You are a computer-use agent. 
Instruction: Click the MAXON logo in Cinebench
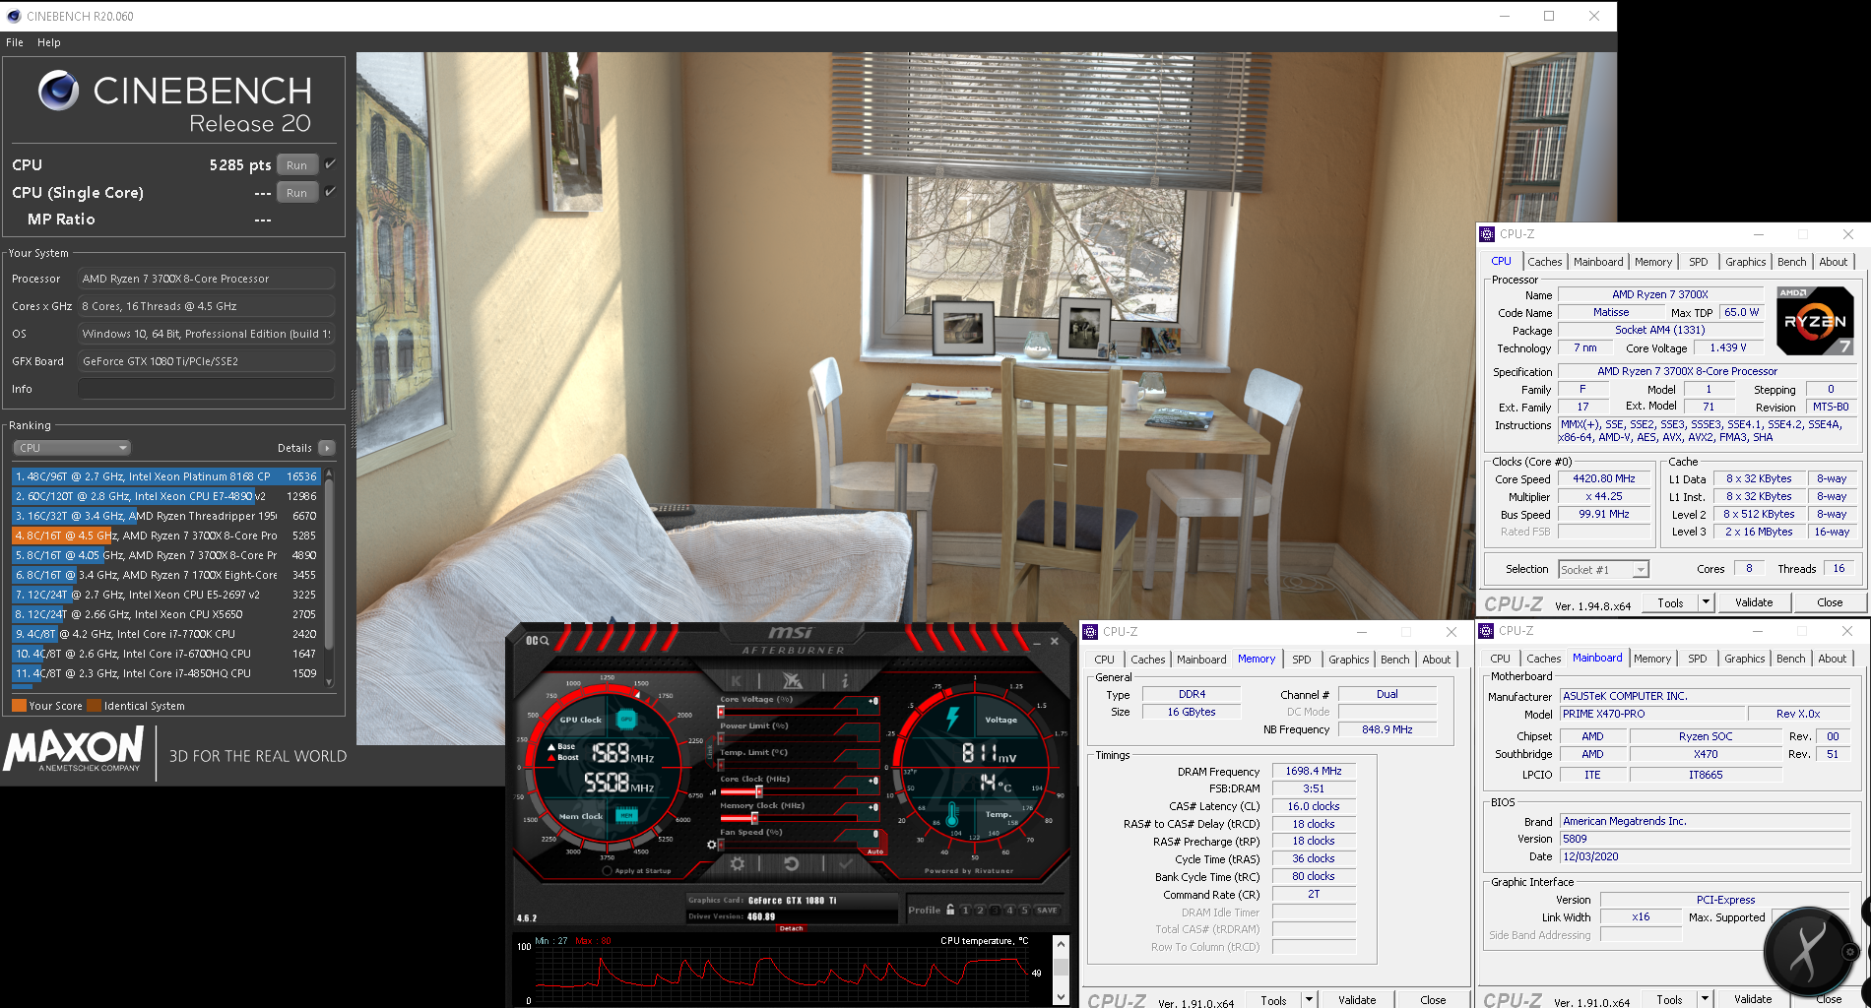(x=75, y=750)
